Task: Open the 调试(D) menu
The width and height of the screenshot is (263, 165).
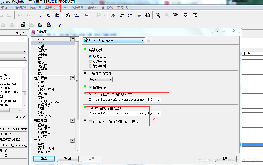Action: [x=35, y=7]
